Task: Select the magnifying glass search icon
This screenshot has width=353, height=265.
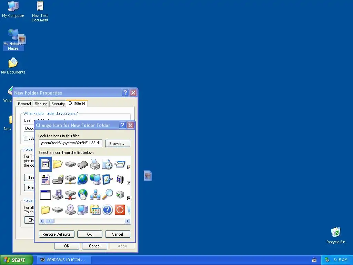Action: pyautogui.click(x=108, y=195)
